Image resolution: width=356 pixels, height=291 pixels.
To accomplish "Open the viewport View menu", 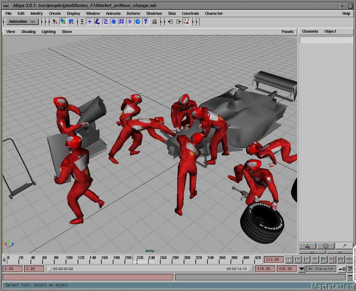I will click(x=11, y=31).
